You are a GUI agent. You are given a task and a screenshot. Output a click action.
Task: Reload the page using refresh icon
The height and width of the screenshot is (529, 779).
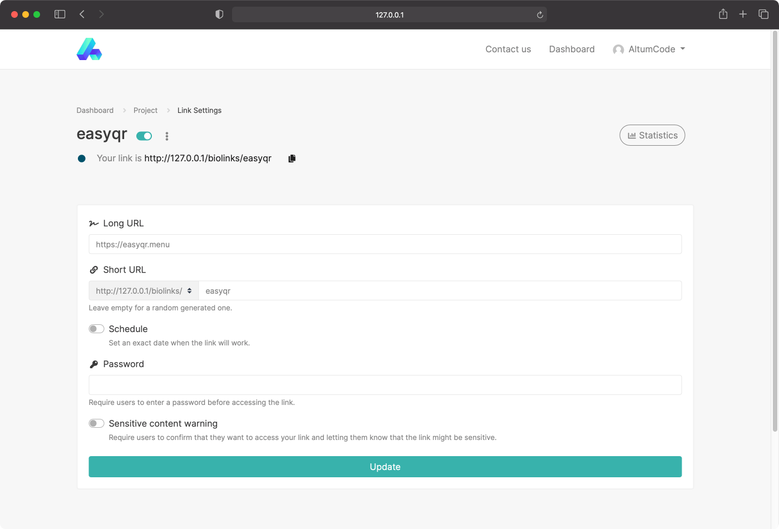[x=539, y=15]
